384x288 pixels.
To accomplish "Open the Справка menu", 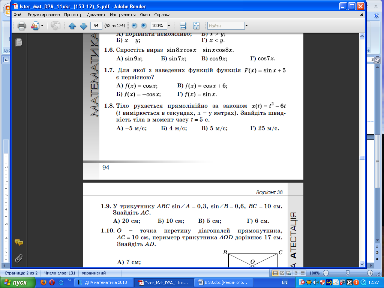I will tap(162, 15).
